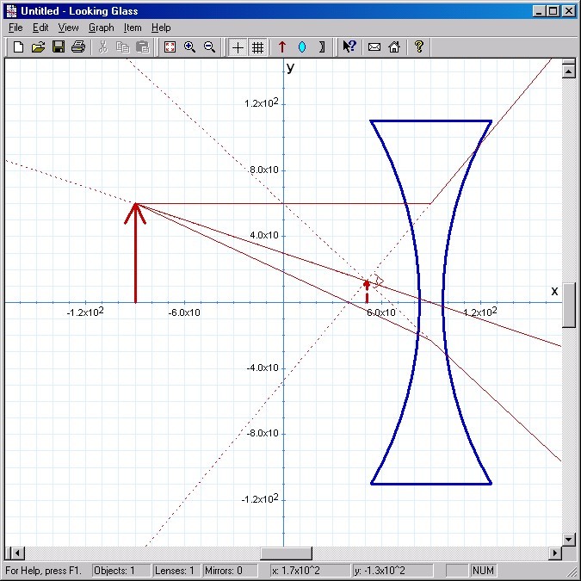Open the Graph menu
The image size is (581, 581).
(102, 28)
